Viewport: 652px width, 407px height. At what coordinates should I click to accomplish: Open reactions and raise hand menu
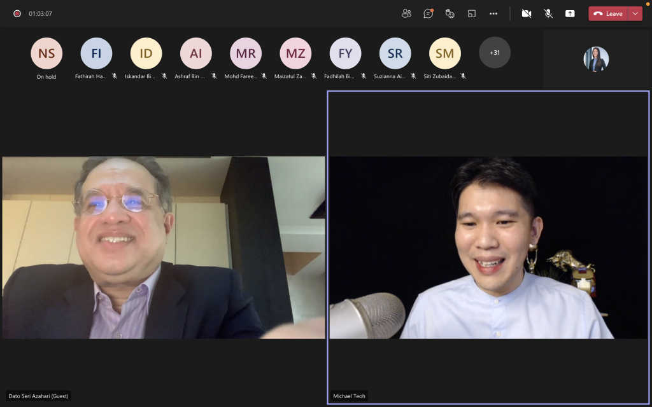tap(450, 13)
